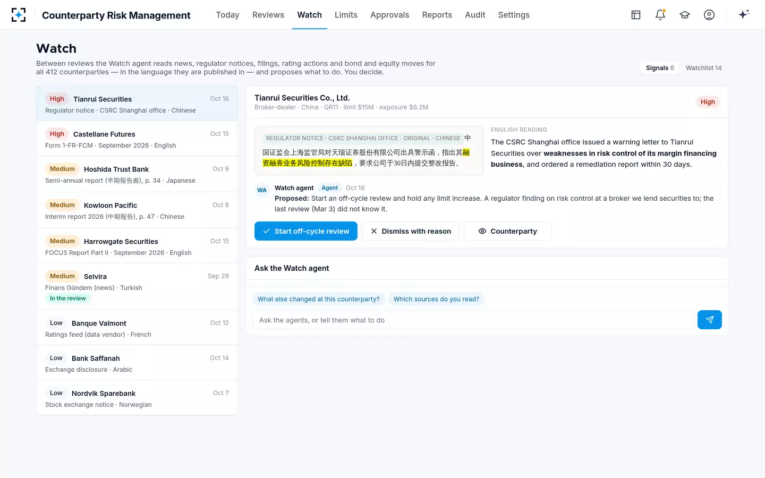Select the Castellane Futures signal
This screenshot has height=478, width=765.
pyautogui.click(x=137, y=139)
